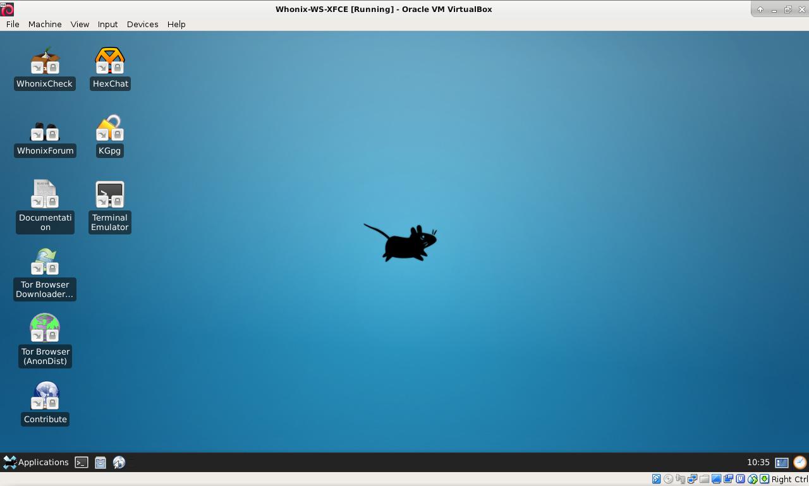Open the VirtualBox Machine menu
This screenshot has width=809, height=486.
point(45,24)
